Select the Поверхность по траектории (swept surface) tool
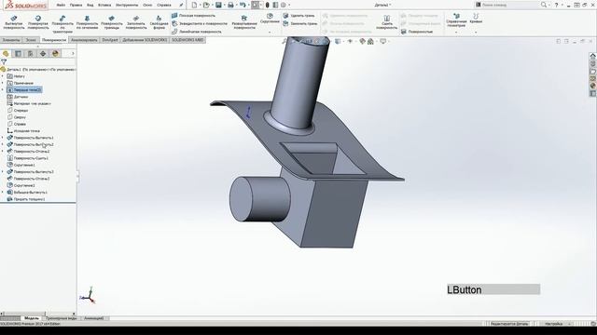 62,24
